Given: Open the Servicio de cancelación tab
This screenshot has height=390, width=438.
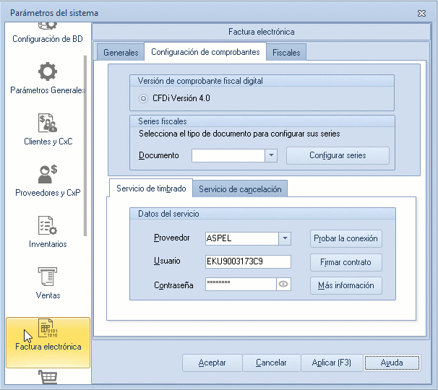Looking at the screenshot, I should tap(240, 189).
